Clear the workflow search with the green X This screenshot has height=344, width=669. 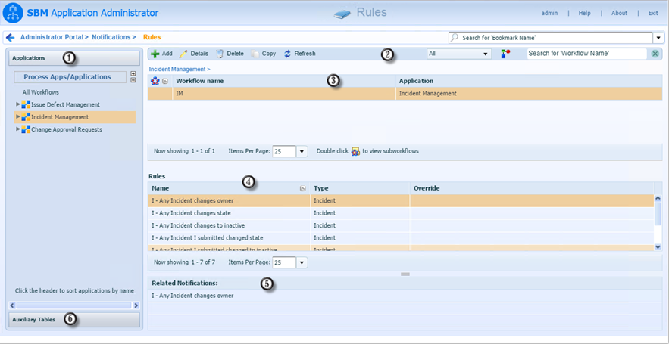pos(655,54)
